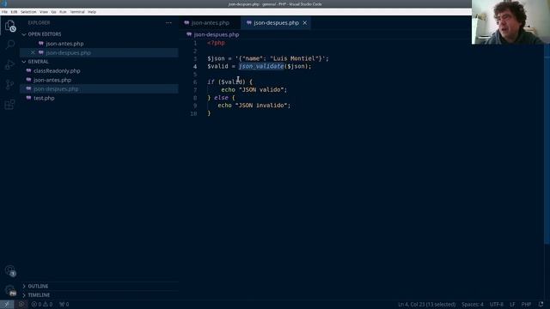The image size is (550, 309).
Task: Click the selected json_validate function name
Action: pos(261,66)
